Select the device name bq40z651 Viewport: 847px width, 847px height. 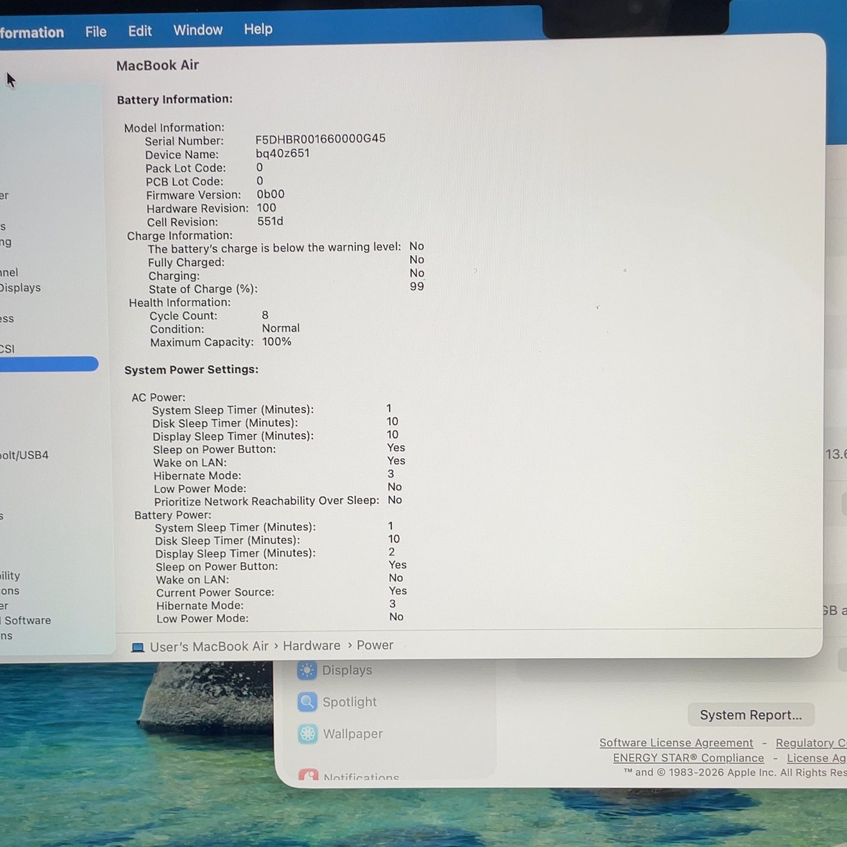click(283, 153)
